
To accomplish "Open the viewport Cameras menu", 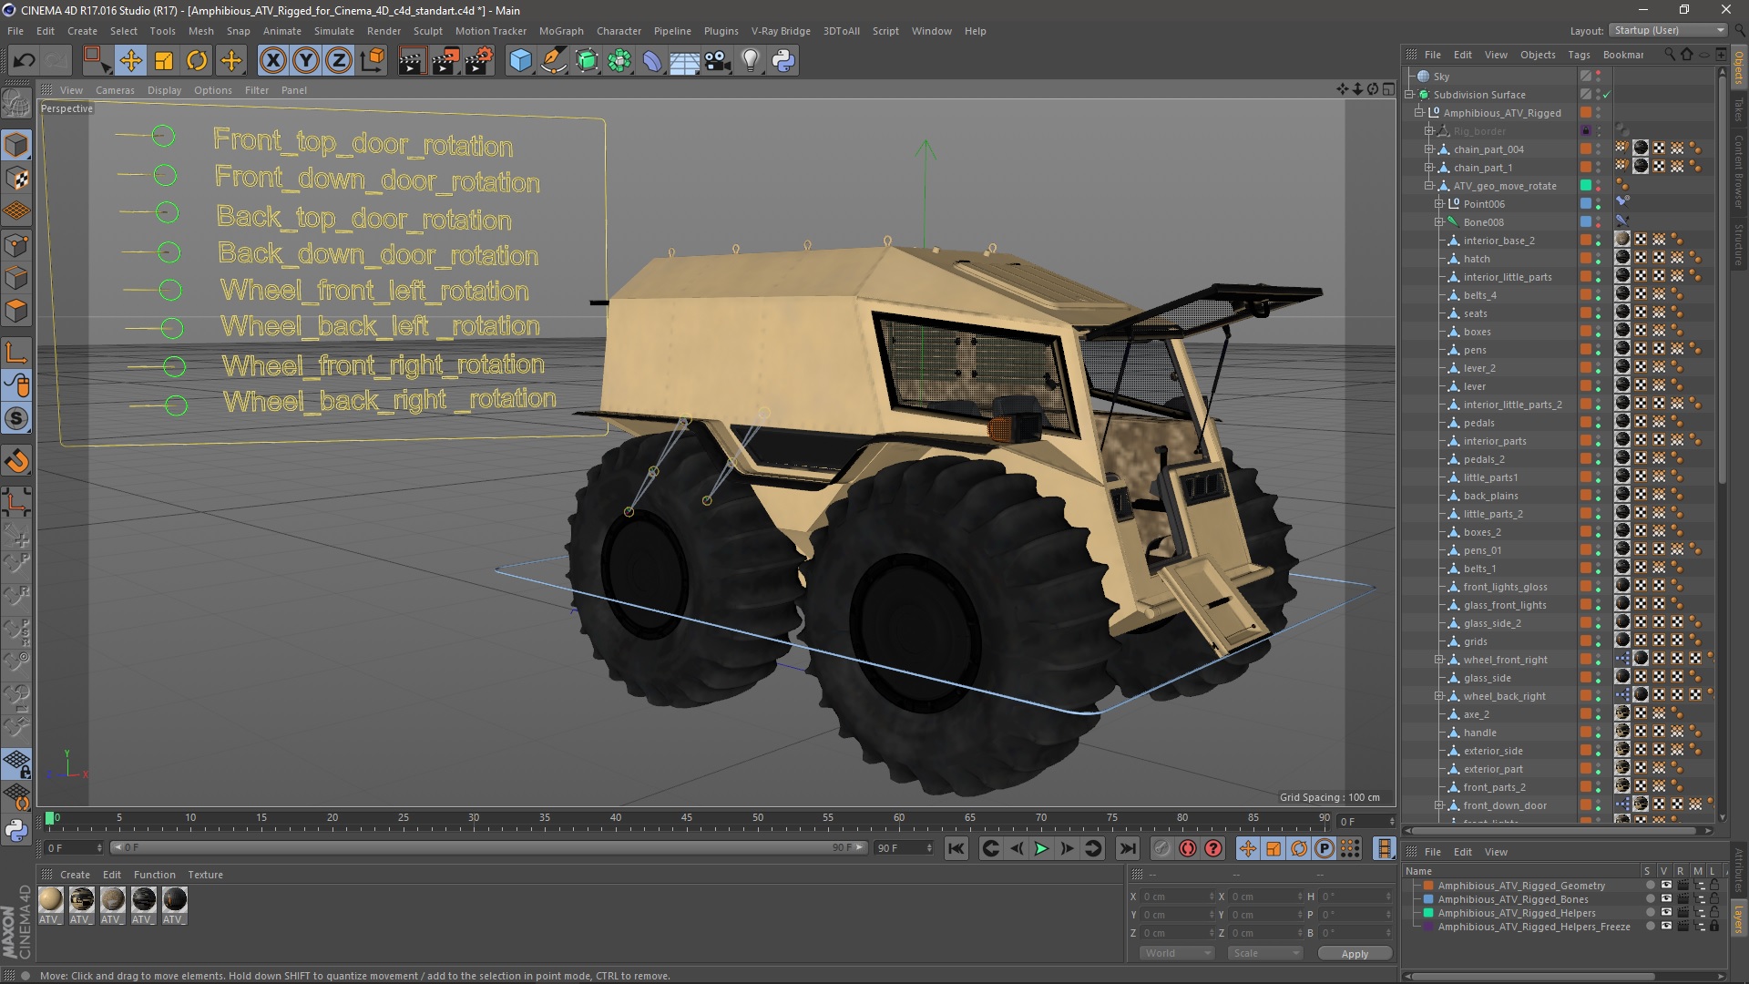I will click(115, 90).
